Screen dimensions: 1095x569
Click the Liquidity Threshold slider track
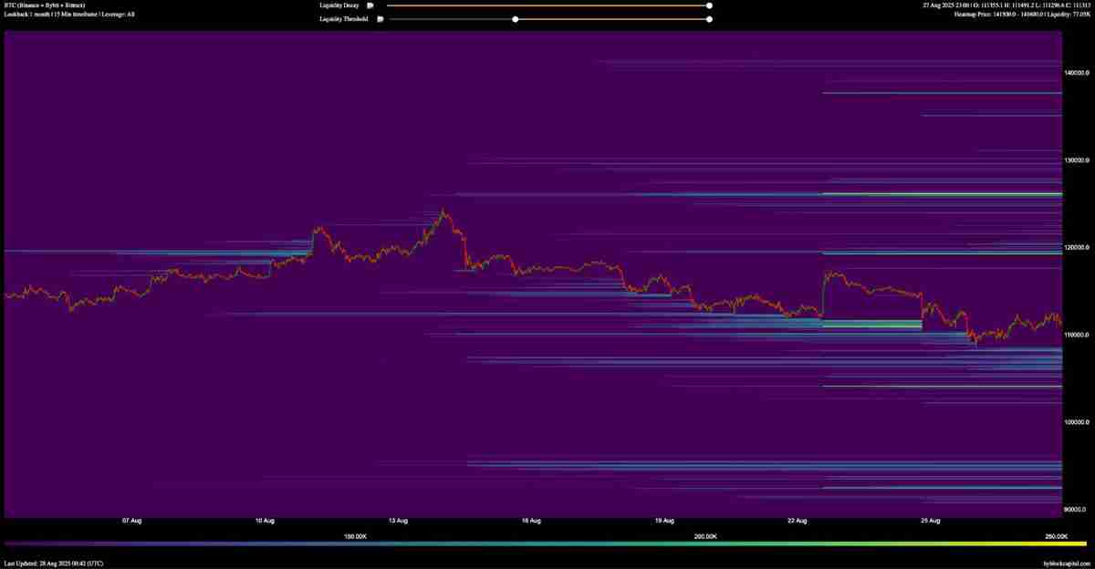pyautogui.click(x=611, y=18)
